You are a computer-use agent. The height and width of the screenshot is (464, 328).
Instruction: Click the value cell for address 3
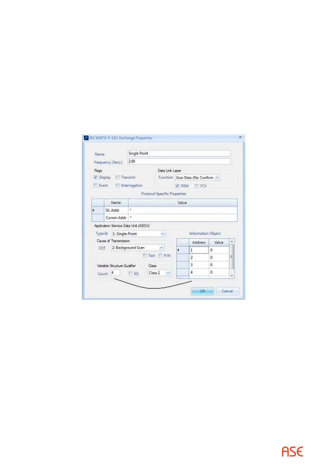219,265
